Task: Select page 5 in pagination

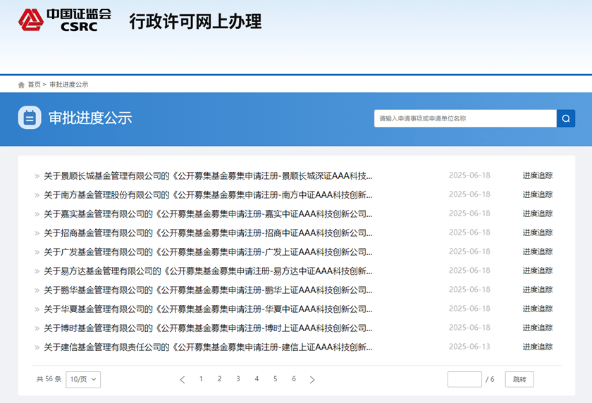Action: tap(276, 379)
